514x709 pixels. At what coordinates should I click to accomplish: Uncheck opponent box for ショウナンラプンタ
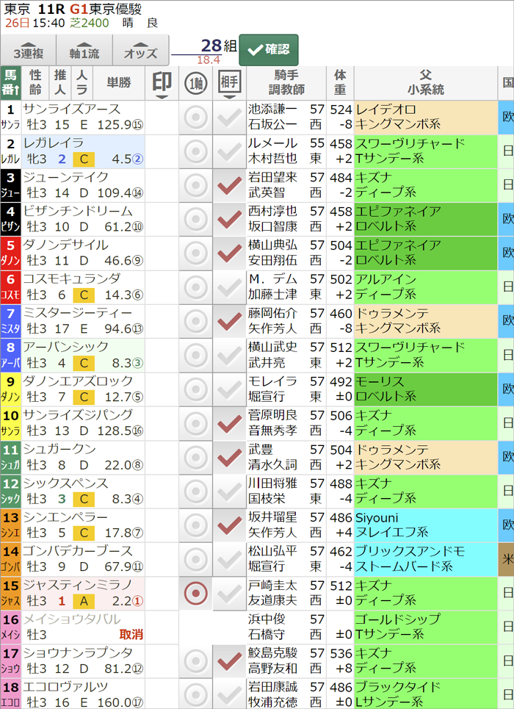click(x=230, y=661)
